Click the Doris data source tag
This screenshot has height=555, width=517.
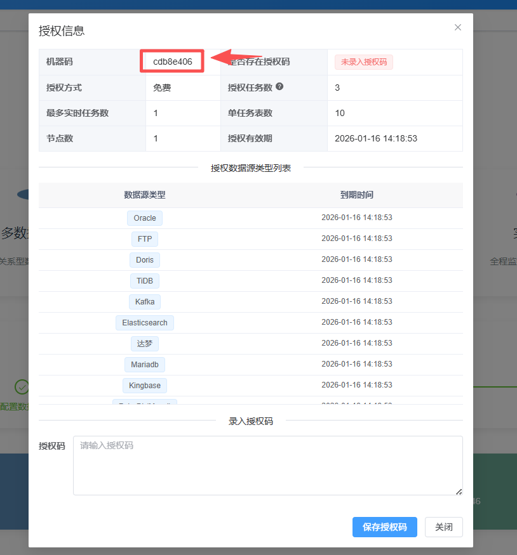[x=145, y=260]
